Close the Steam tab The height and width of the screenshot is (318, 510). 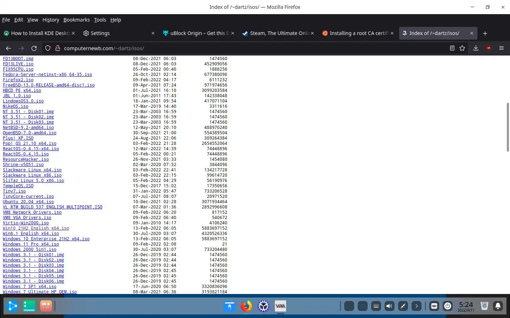click(x=312, y=33)
